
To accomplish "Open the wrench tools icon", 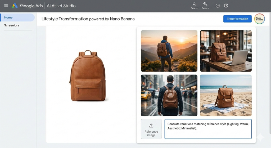I will pos(205,4).
